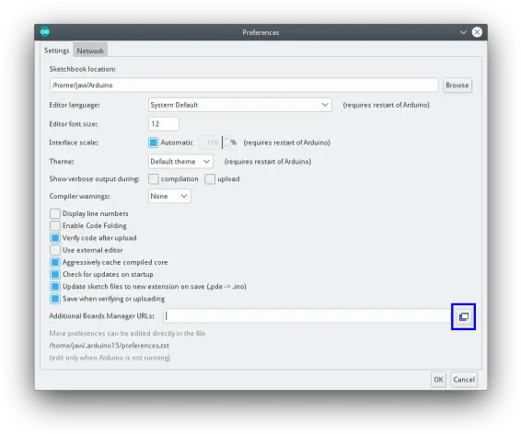Viewport: 521px width, 434px height.
Task: Click the Cancel button
Action: click(x=464, y=380)
